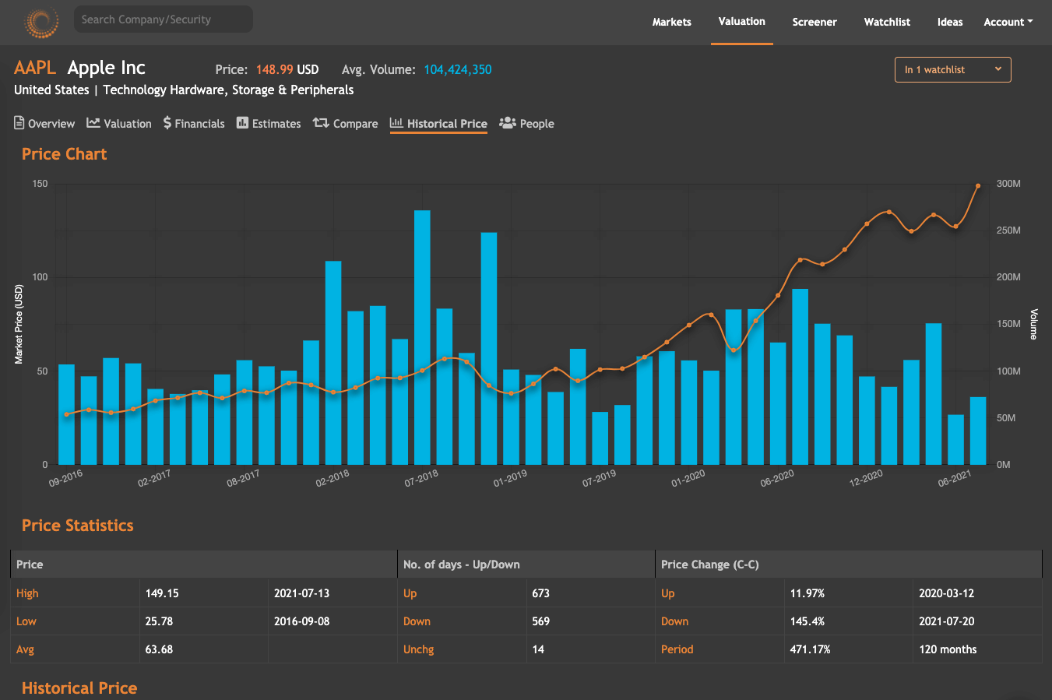Switch to the Valuation sub-tab
Screen dimensions: 1052x700
119,123
